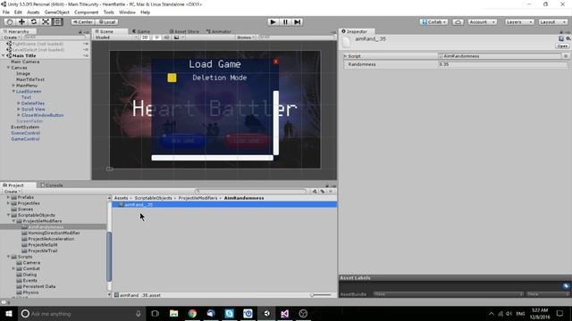Viewport: 572px width, 321px height.
Task: Search by type icon in Project
Action: [315, 192]
